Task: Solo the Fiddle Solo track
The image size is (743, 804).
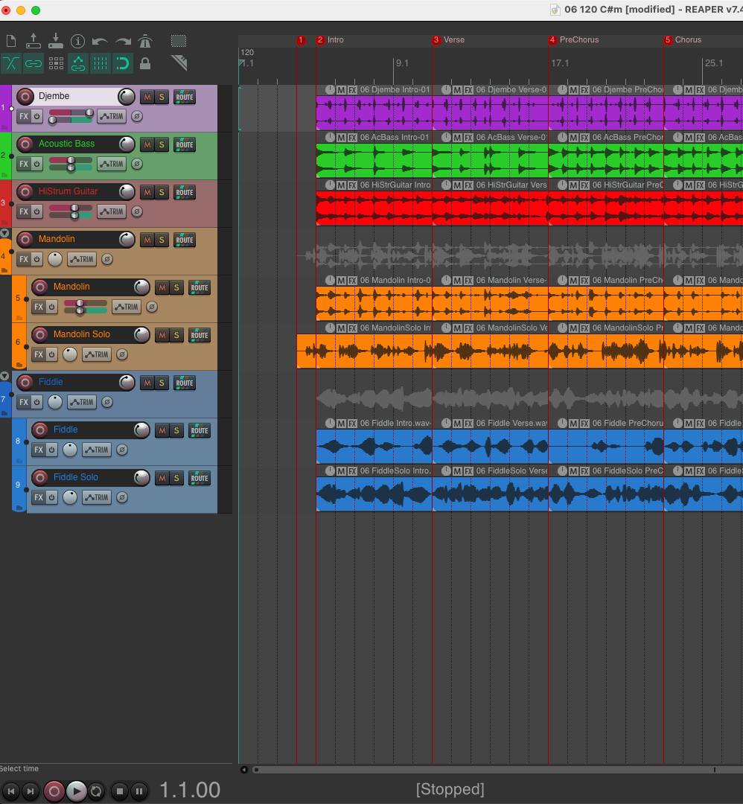Action: click(176, 479)
